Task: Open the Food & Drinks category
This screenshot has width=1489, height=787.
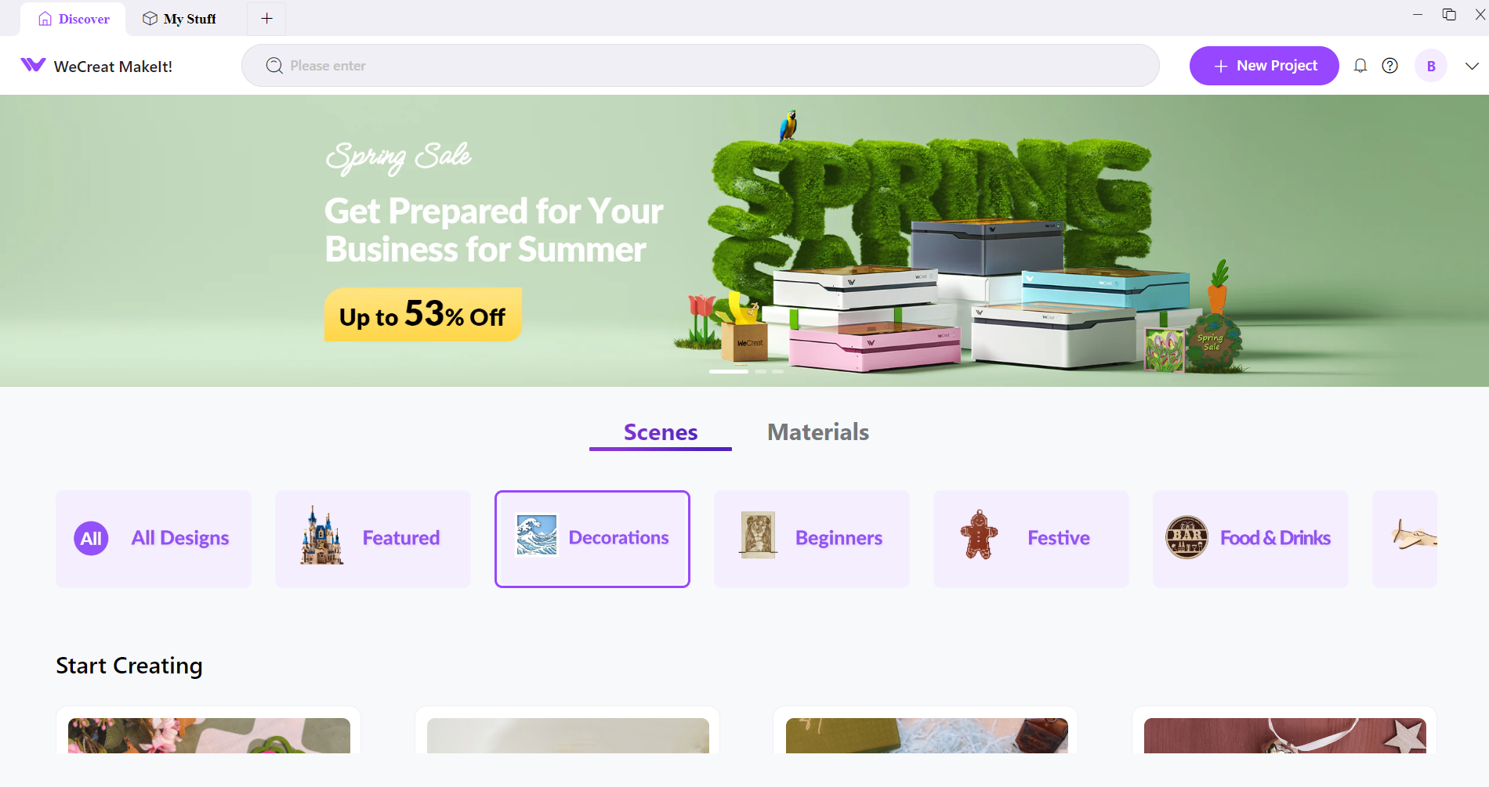Action: 1251,539
